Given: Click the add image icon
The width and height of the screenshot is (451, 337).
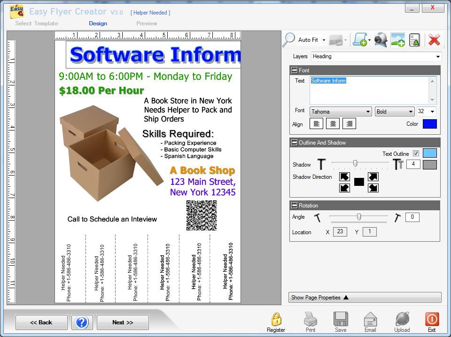Looking at the screenshot, I should [399, 40].
